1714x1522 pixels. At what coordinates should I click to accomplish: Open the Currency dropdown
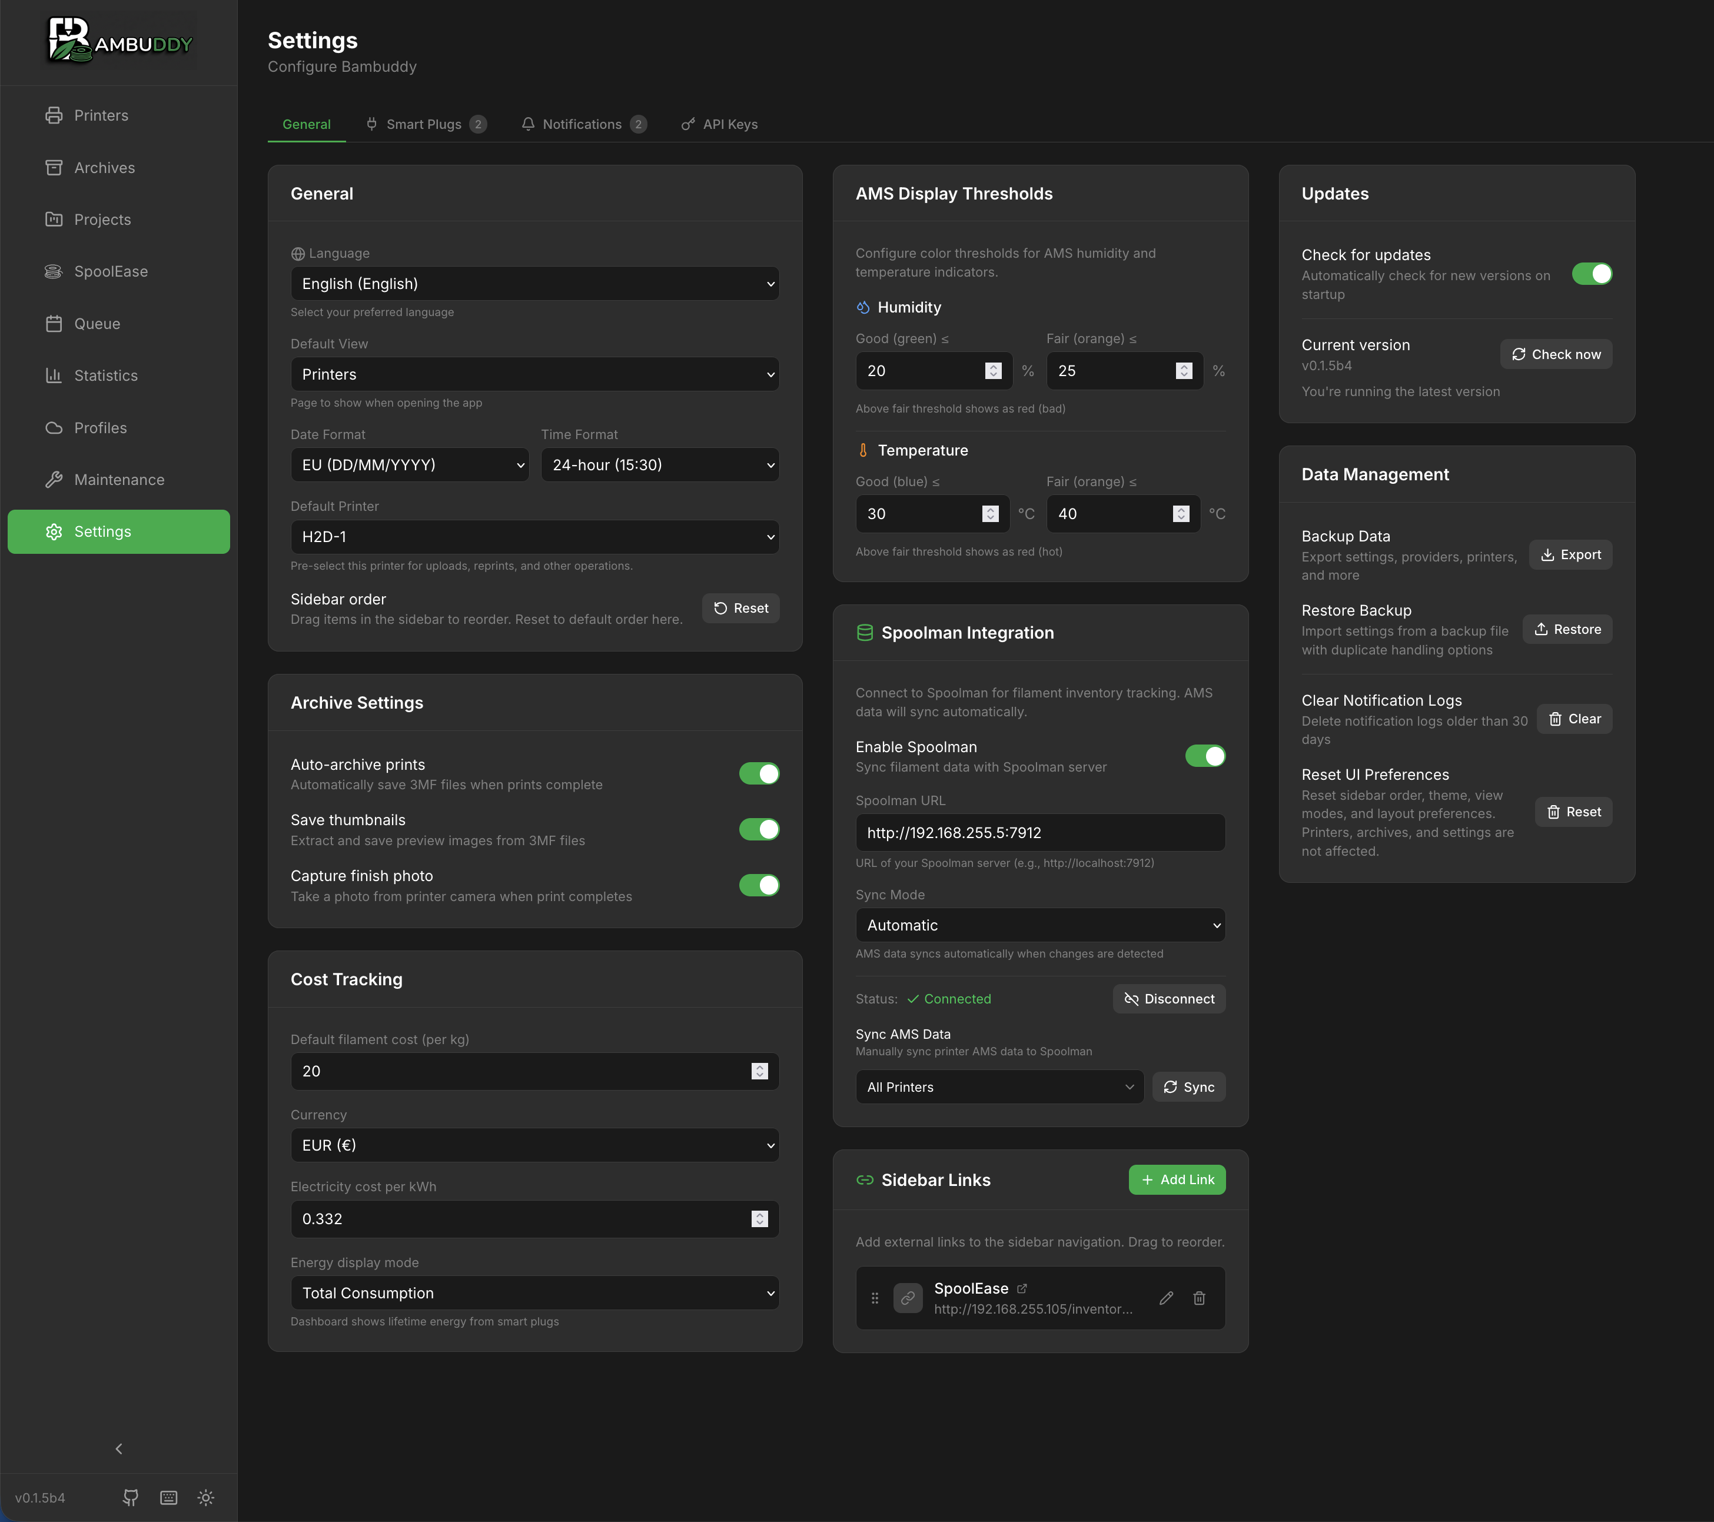coord(535,1145)
